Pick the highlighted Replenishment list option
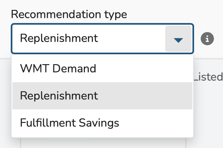The height and width of the screenshot is (148, 223). 102,96
